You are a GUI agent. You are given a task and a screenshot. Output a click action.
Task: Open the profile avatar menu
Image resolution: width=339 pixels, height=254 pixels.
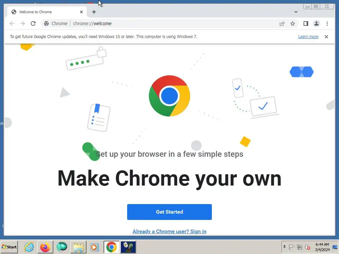[x=316, y=23]
